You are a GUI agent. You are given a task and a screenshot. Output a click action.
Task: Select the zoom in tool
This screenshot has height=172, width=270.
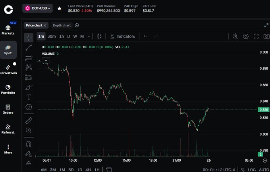click(x=29, y=130)
